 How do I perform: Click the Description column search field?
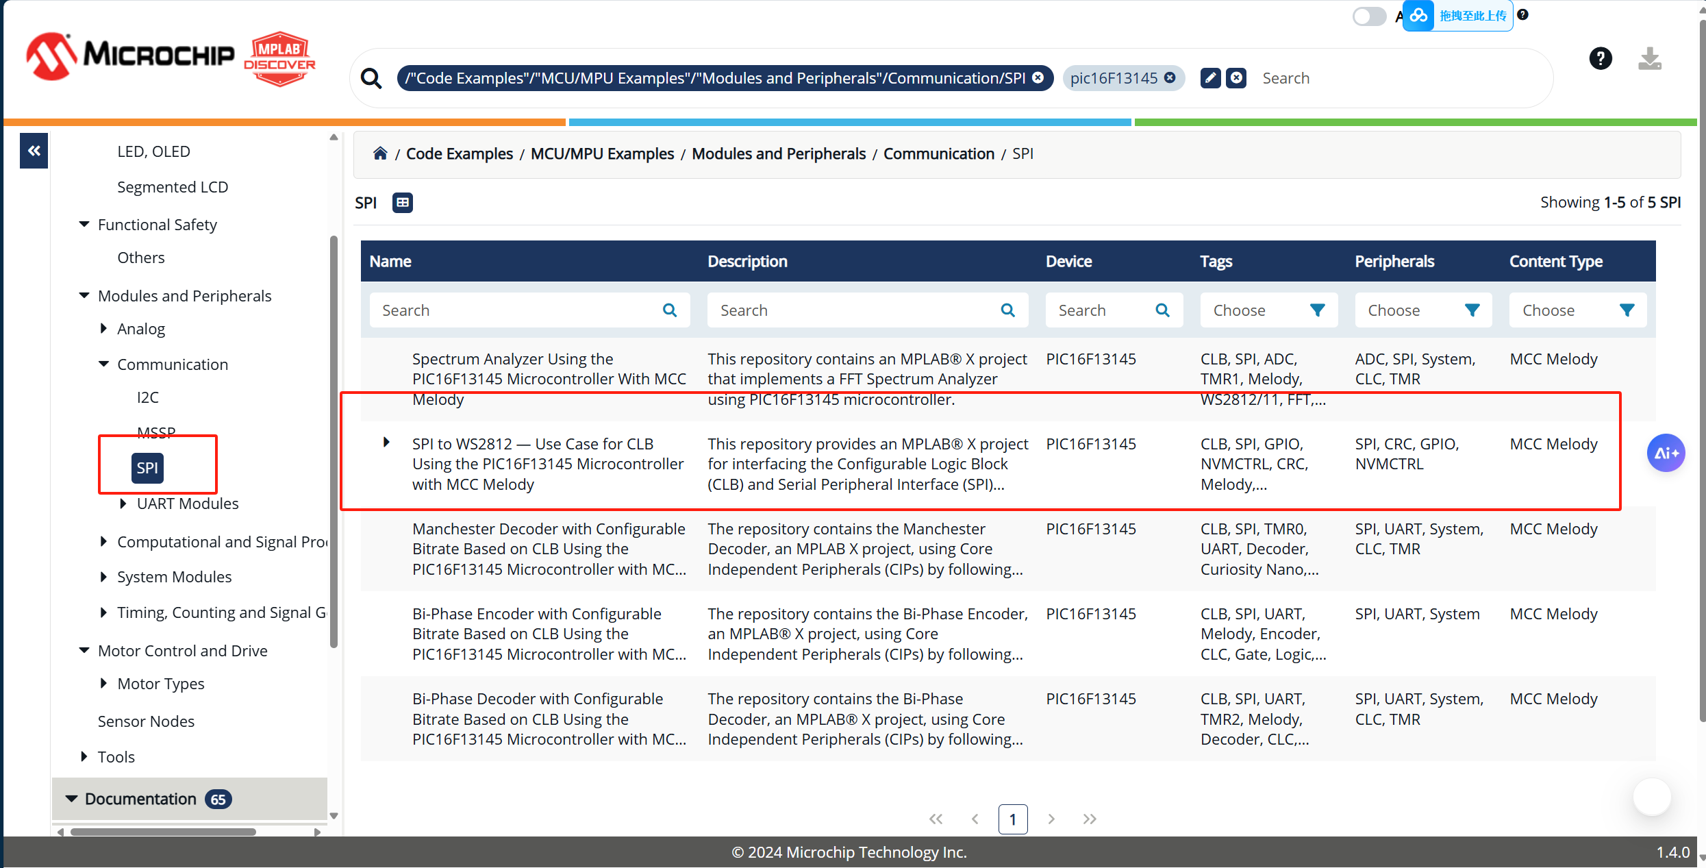click(868, 310)
